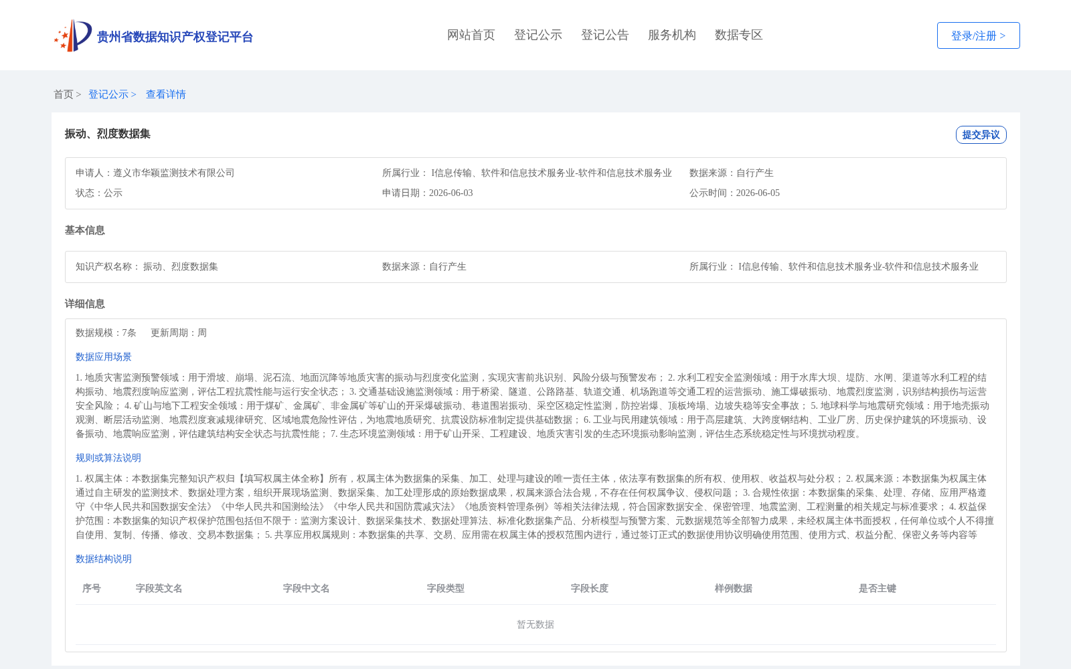Open 登记公示 navigation menu

click(x=538, y=35)
